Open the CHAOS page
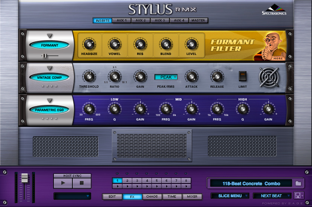This screenshot has width=312, height=207. [152, 196]
